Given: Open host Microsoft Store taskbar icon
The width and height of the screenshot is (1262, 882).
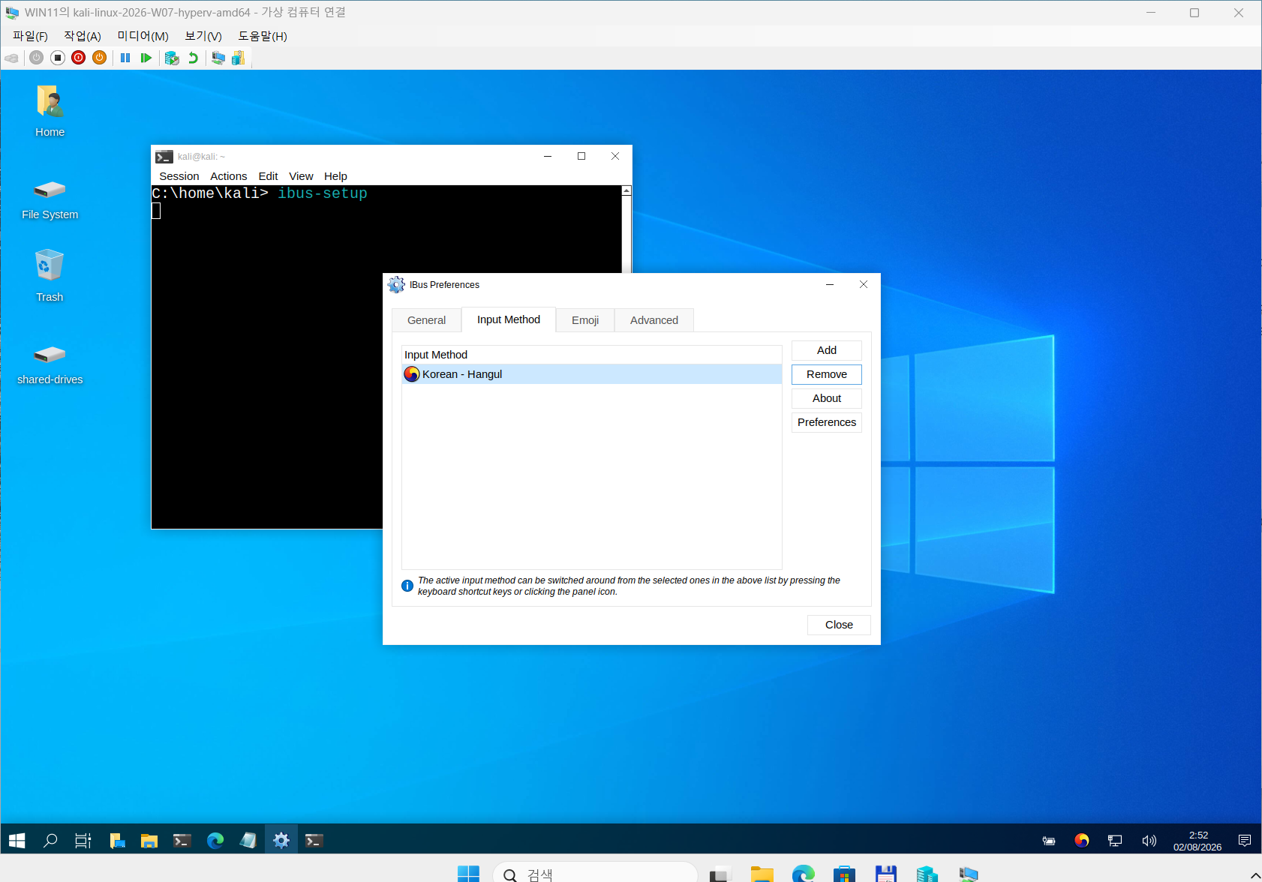Looking at the screenshot, I should [844, 874].
